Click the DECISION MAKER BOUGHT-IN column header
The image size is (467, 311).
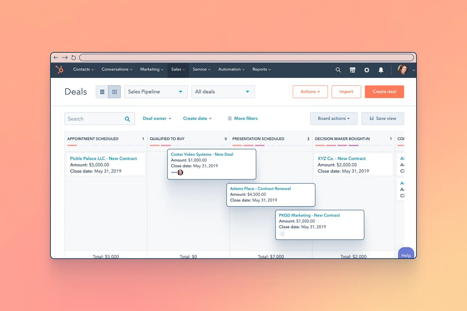(x=342, y=139)
